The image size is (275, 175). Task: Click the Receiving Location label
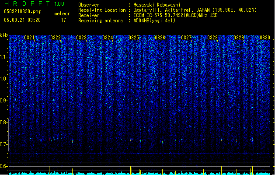102,10
